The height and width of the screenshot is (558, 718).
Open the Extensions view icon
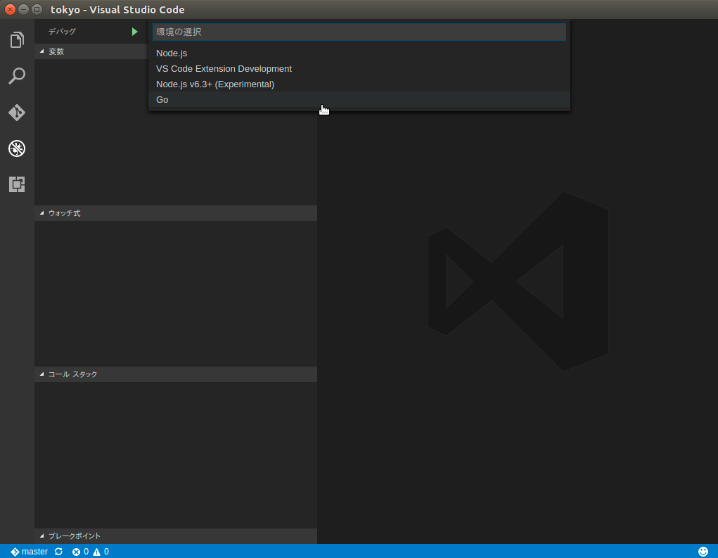(17, 184)
